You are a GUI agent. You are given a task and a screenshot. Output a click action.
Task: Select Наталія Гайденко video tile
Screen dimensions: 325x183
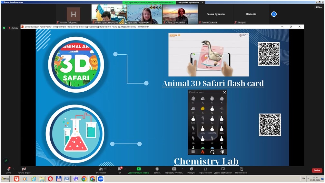click(x=74, y=14)
